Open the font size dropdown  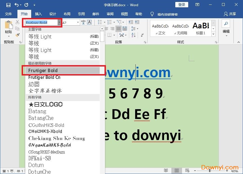click(78, 22)
